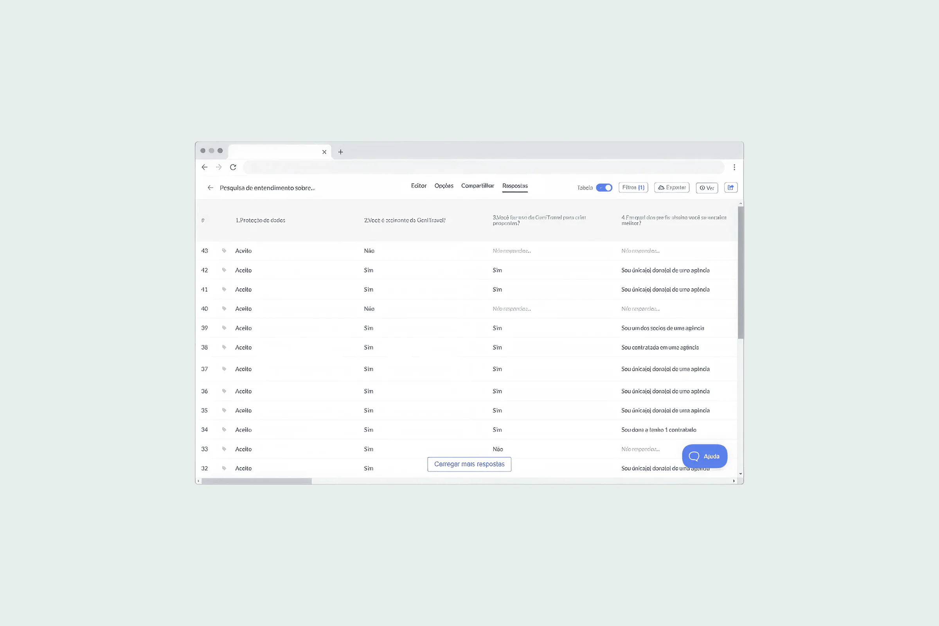Click the scroll-right arrow of the horizontal scrollbar
The image size is (939, 626).
pyautogui.click(x=734, y=481)
